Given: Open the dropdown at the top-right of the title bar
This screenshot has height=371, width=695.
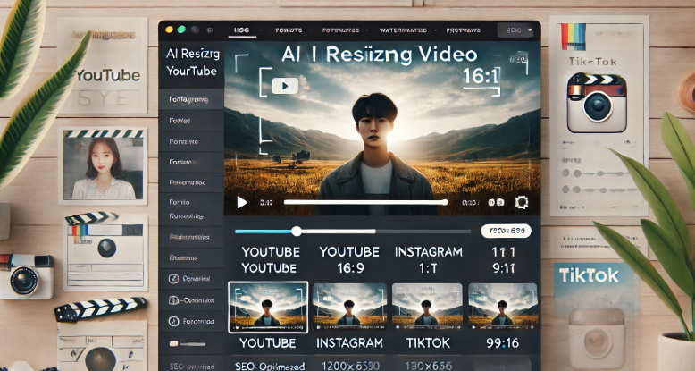Looking at the screenshot, I should [x=515, y=30].
